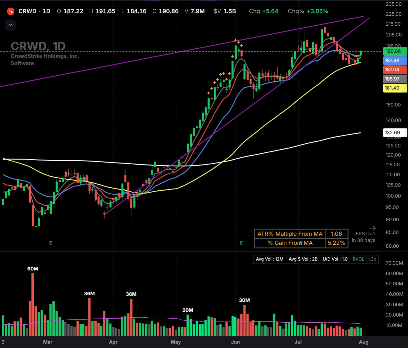The height and width of the screenshot is (348, 408).
Task: Click the % Gain From MA cell
Action: [x=290, y=243]
